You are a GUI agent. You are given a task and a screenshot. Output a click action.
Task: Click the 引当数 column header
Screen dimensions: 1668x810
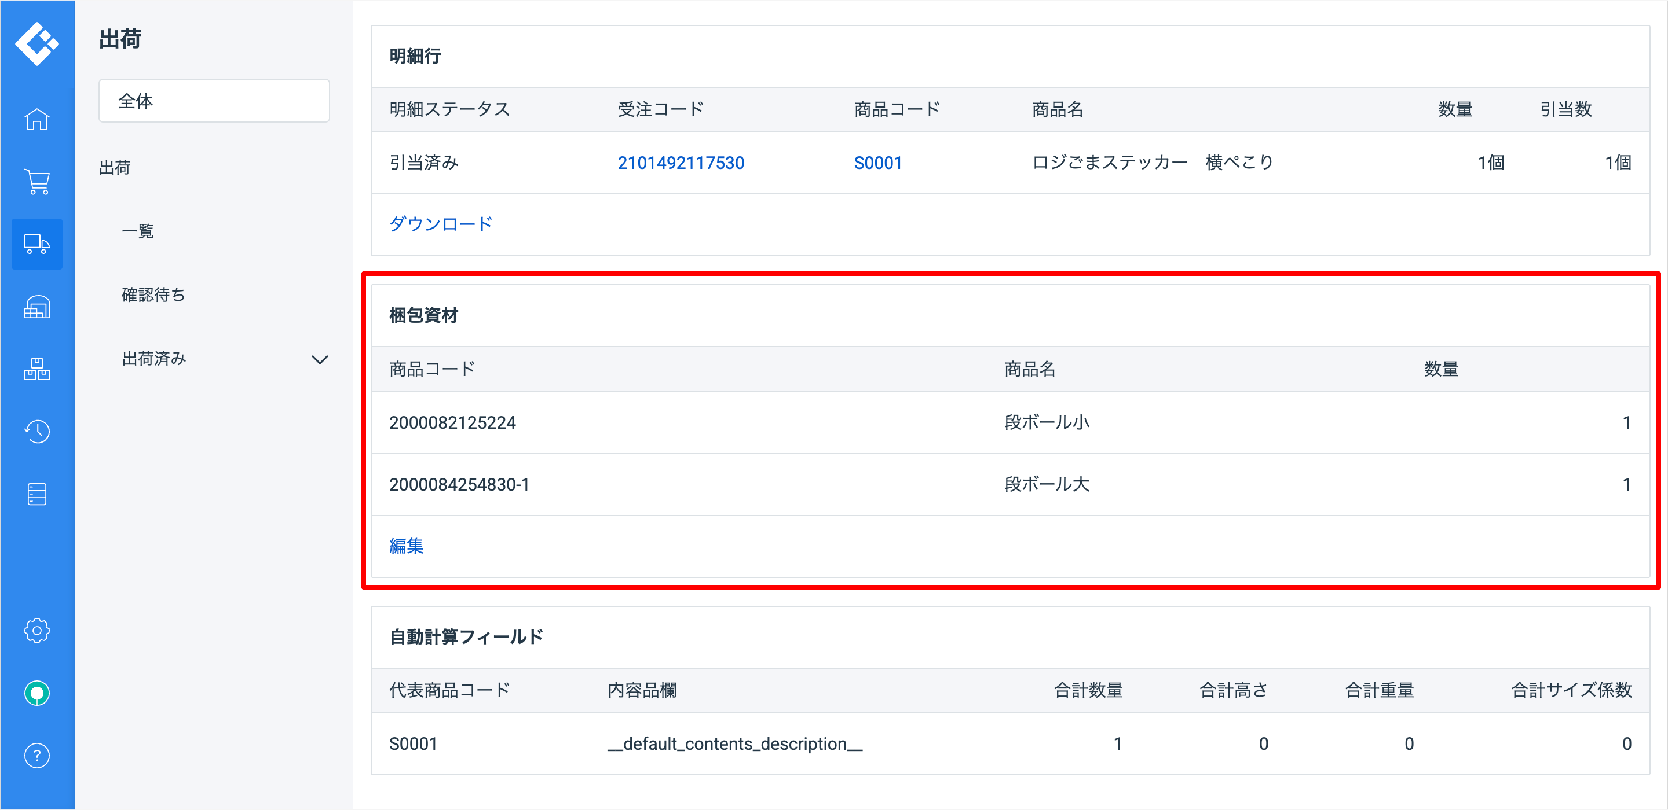(1565, 109)
